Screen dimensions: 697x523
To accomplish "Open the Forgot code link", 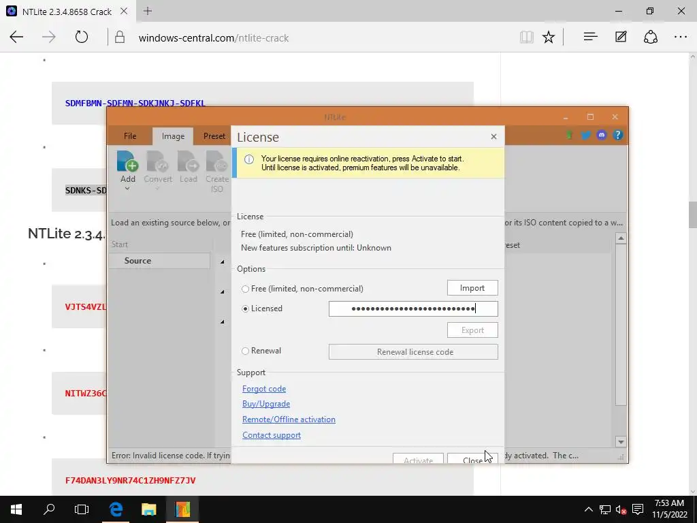I will [264, 389].
